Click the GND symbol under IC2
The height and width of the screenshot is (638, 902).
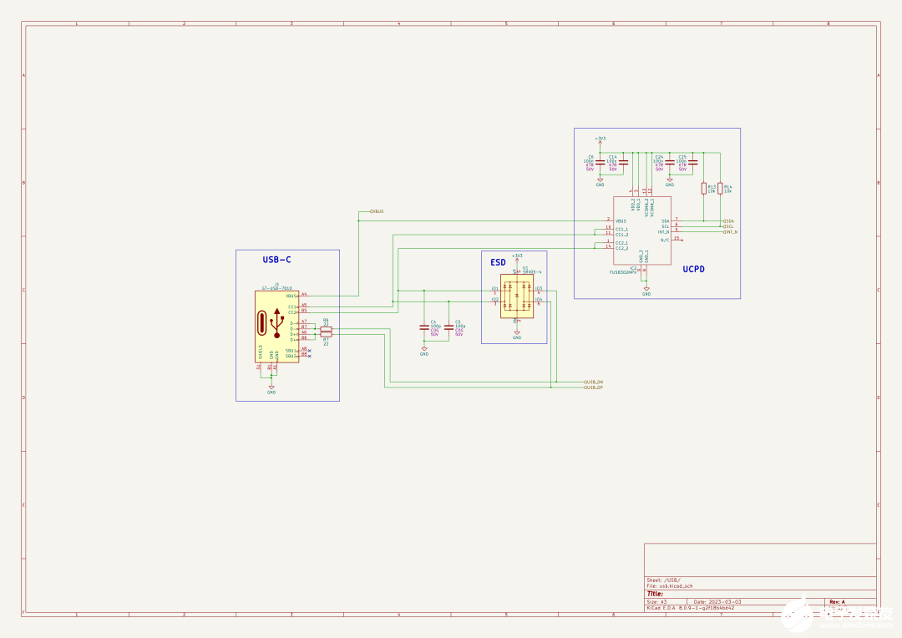(x=646, y=291)
